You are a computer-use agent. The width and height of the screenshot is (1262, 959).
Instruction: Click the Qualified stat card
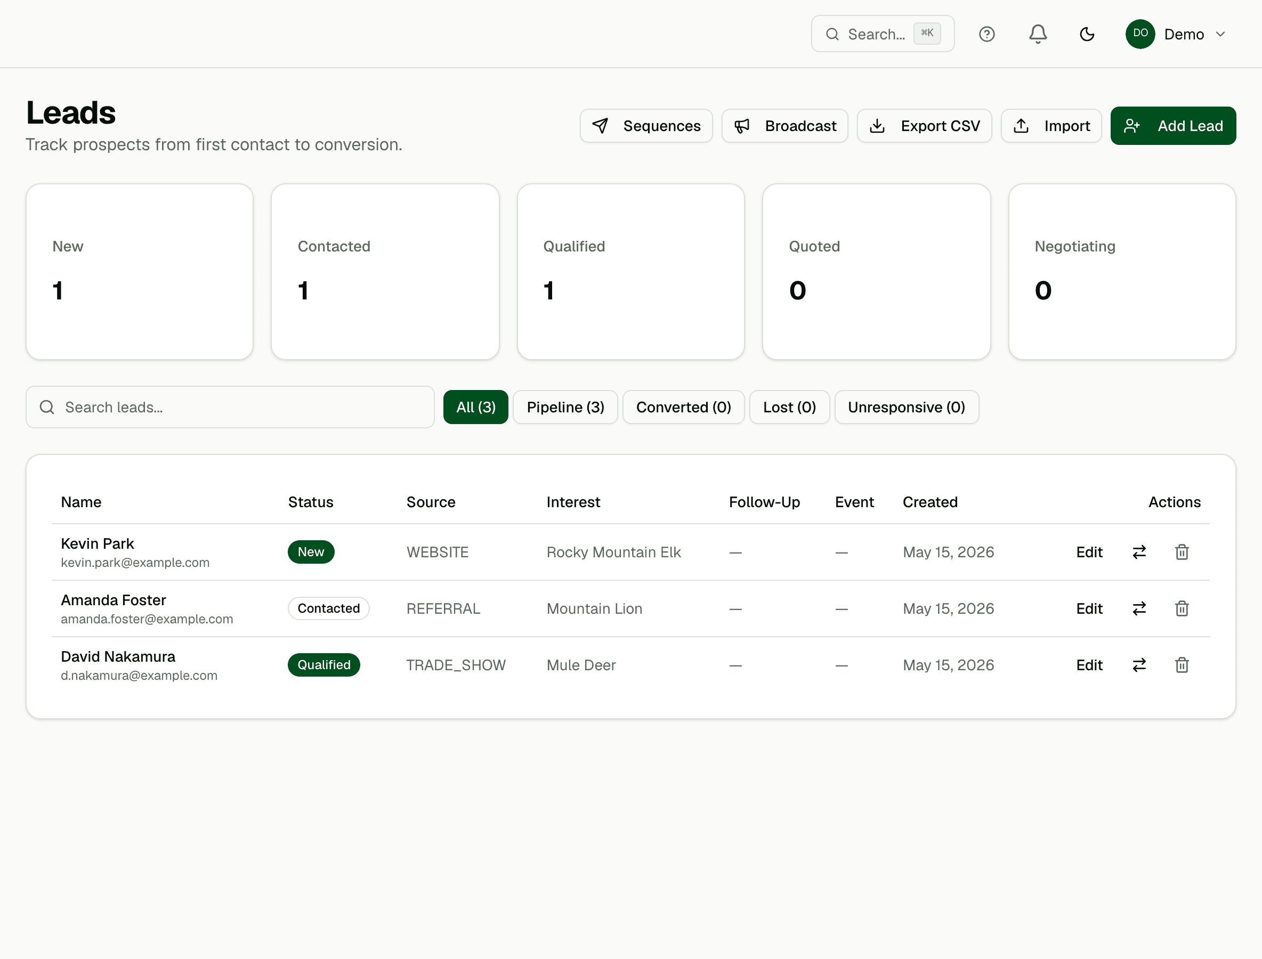[630, 272]
